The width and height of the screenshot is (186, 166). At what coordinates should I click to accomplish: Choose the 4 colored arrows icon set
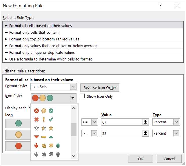[47, 145]
